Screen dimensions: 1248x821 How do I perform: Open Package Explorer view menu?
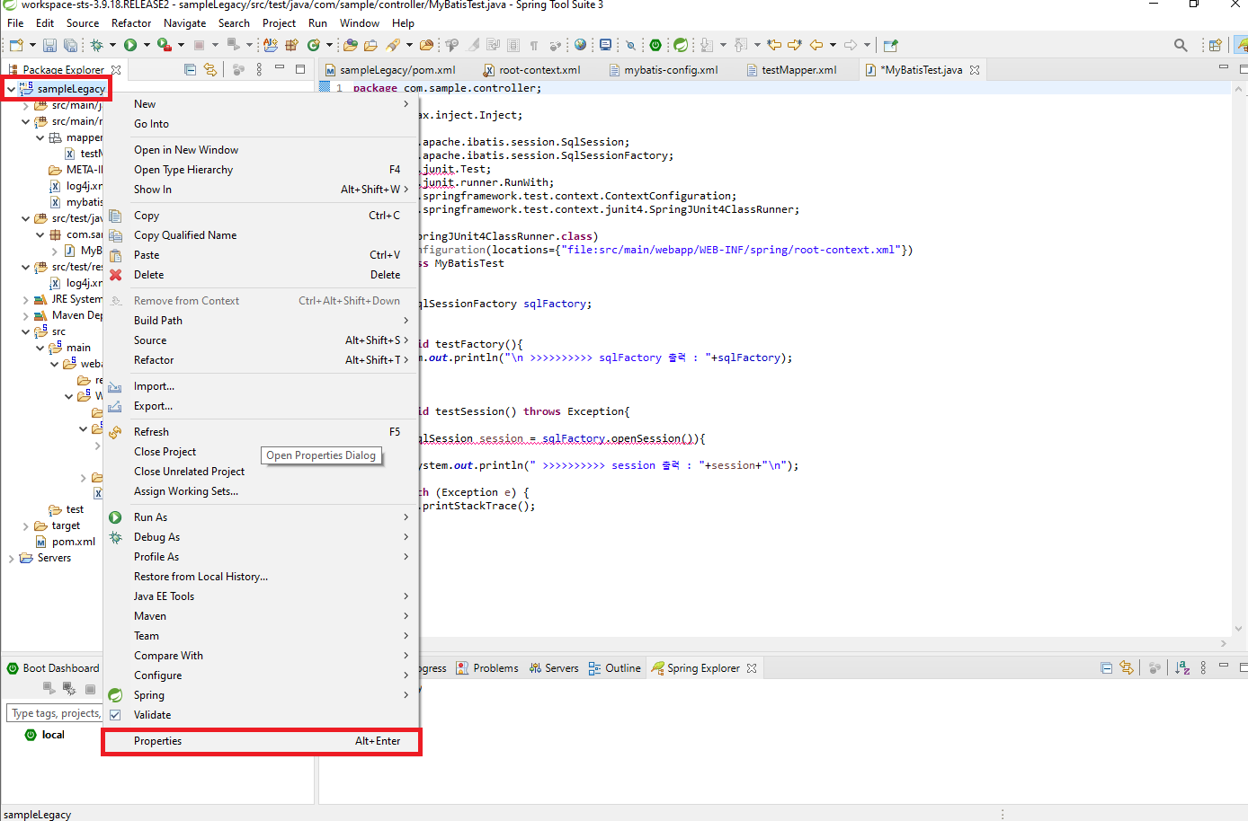coord(259,69)
